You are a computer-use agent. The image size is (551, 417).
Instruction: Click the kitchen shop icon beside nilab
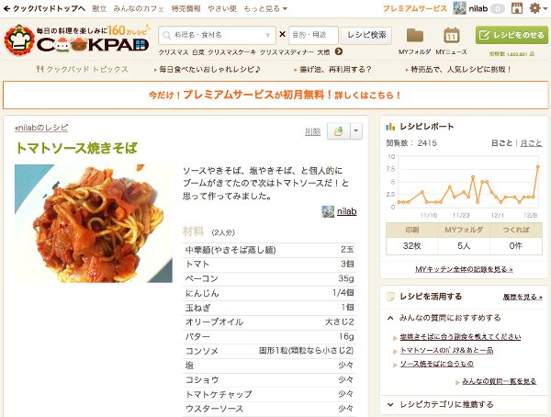(516, 8)
